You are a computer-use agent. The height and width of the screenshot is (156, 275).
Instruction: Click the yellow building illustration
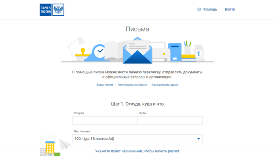[50, 148]
